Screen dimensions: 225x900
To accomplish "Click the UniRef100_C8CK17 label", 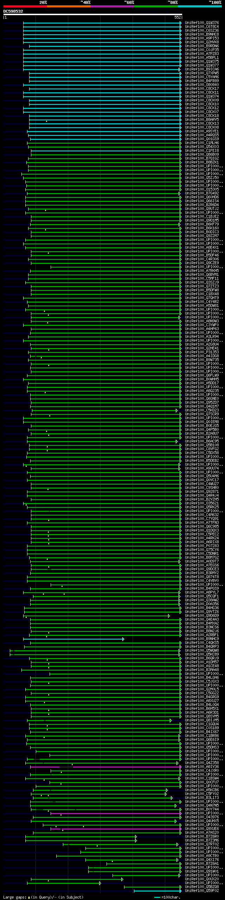I will click(x=202, y=88).
